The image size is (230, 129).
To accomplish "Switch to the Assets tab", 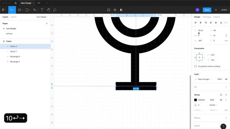I will click(x=14, y=17).
